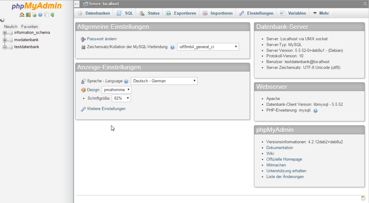This screenshot has height=203, width=369.
Task: Open the query window icon
Action: [34, 15]
